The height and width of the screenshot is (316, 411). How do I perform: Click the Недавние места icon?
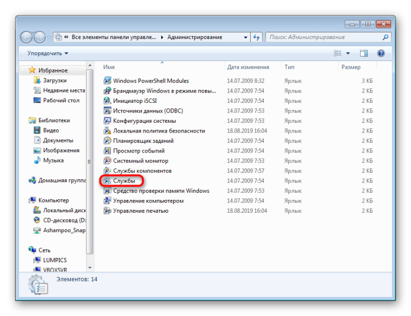[x=37, y=90]
